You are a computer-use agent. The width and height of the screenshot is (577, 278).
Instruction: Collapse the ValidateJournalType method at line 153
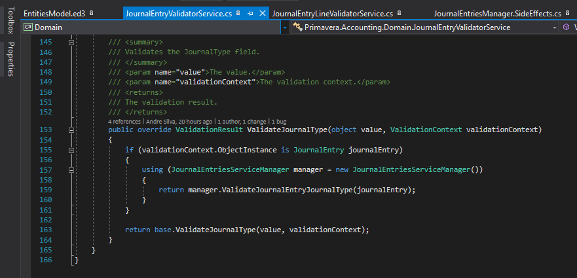click(x=71, y=130)
